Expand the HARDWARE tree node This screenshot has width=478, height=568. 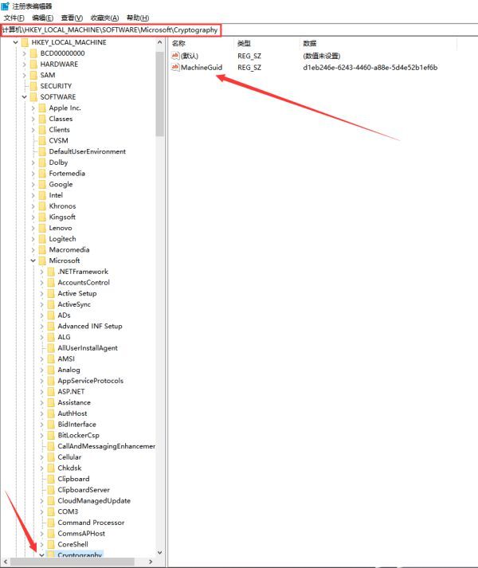tap(24, 65)
